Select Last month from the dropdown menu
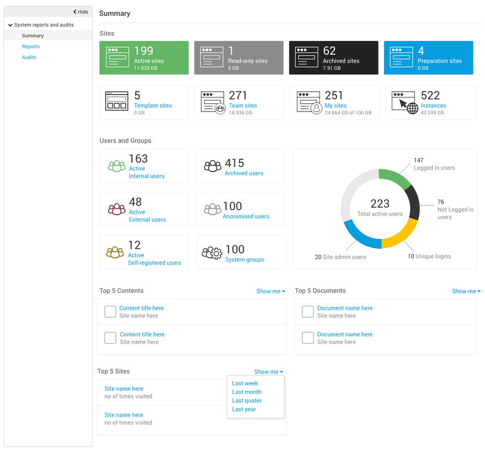Screen dimensions: 485x453 (246, 392)
